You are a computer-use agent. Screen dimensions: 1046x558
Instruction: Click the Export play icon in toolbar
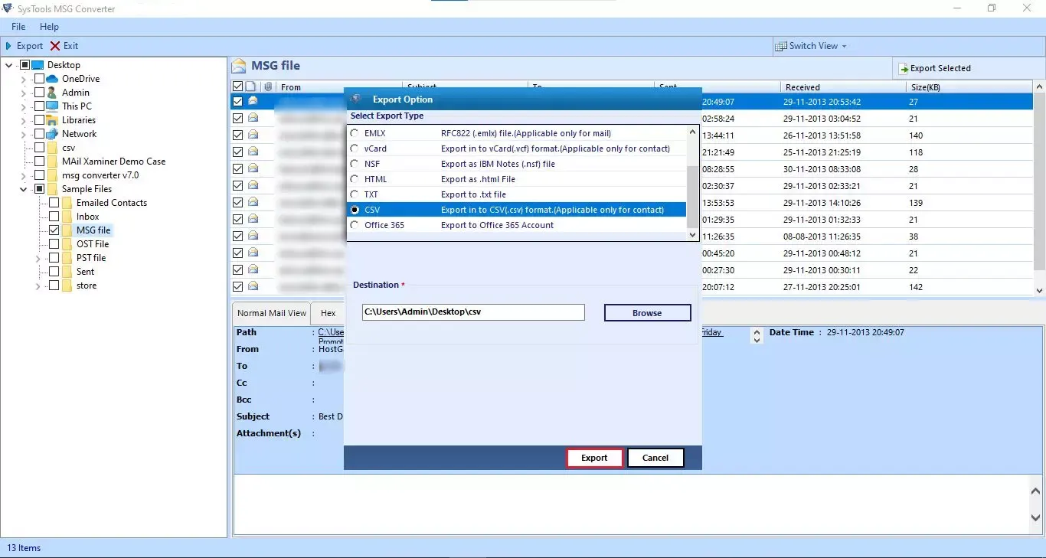8,46
